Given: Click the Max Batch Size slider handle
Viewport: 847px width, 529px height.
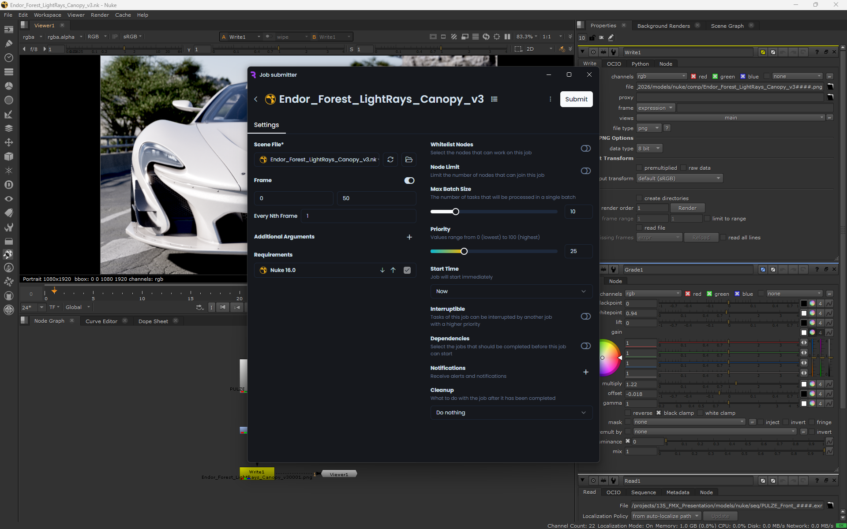Looking at the screenshot, I should 456,212.
